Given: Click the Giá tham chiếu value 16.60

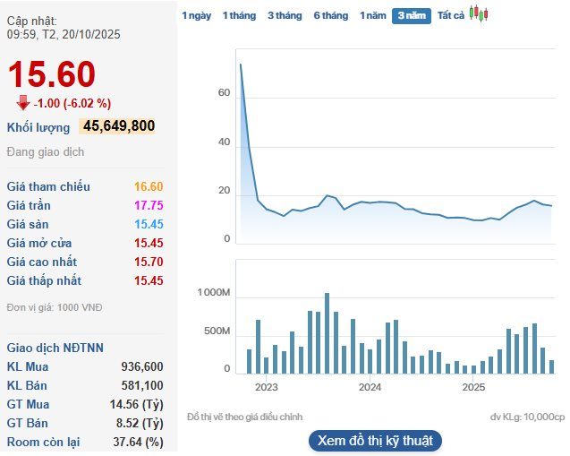Looking at the screenshot, I should click(149, 186).
